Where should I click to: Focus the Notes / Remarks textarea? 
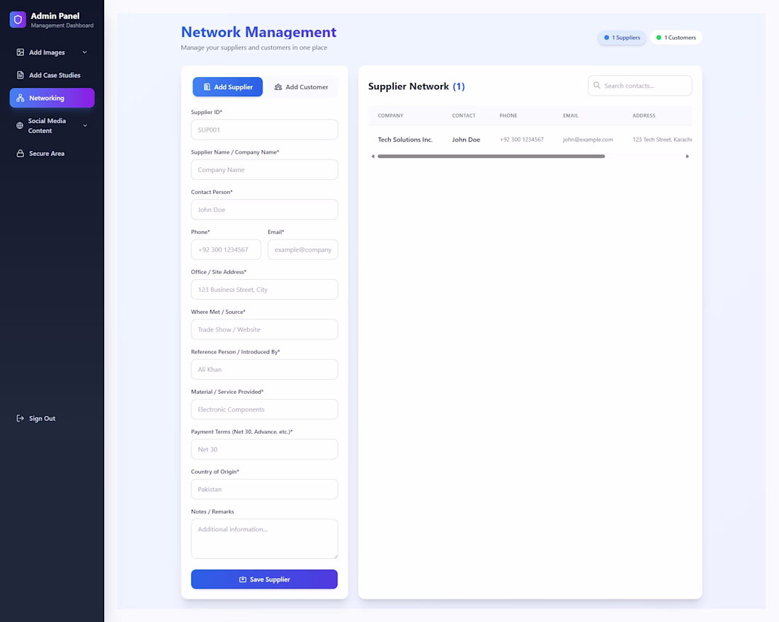264,539
